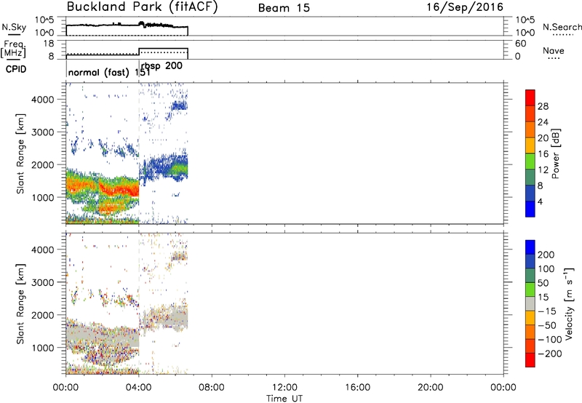This screenshot has width=582, height=403.
Task: Click the '10^5' label on the left axis
Action: tap(44, 20)
